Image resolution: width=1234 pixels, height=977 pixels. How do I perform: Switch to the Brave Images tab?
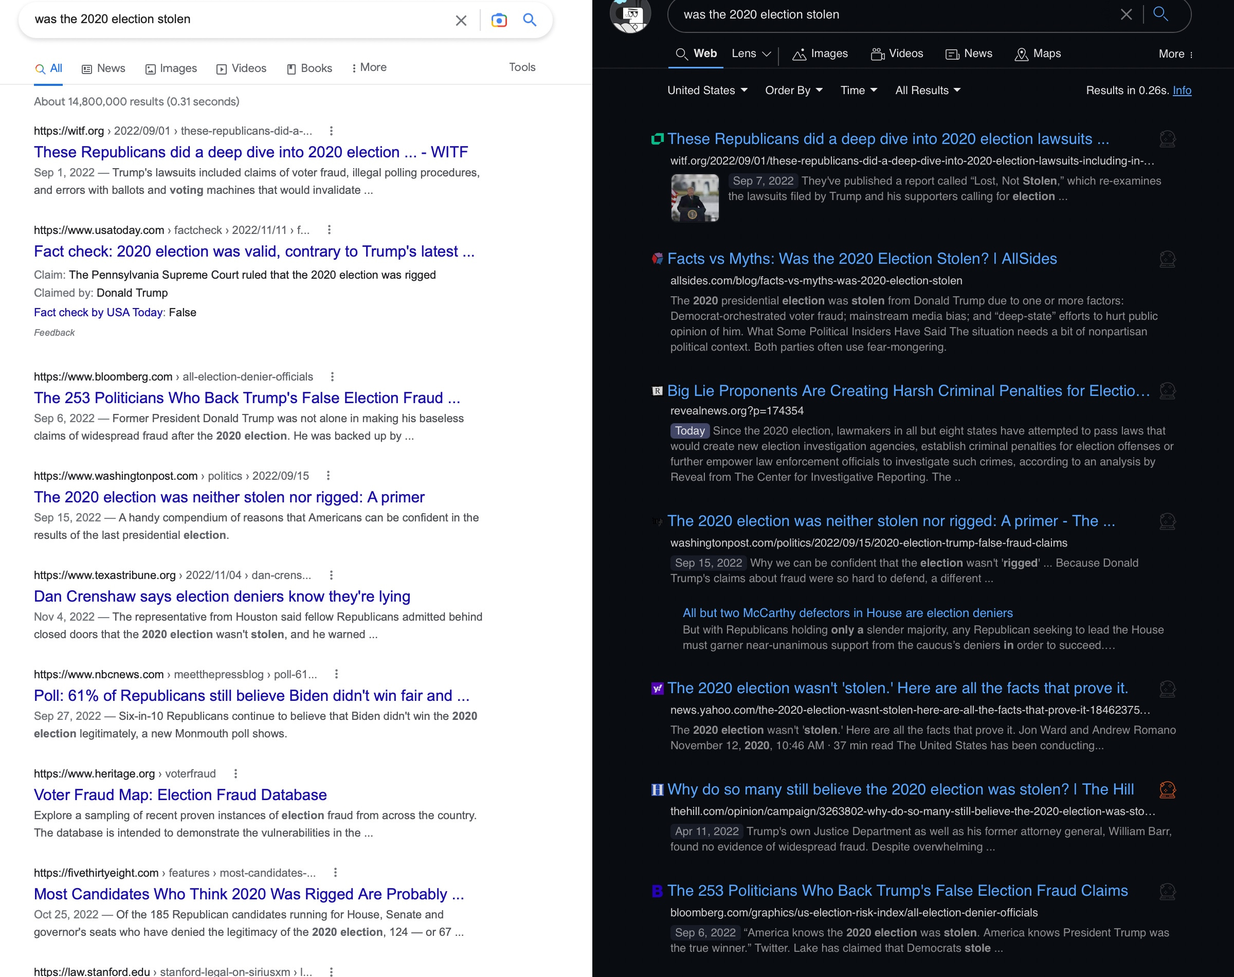point(820,54)
